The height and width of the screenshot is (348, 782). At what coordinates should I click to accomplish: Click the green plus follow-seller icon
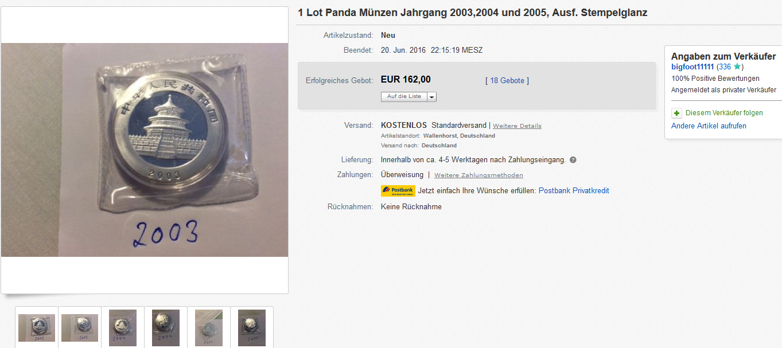click(676, 113)
